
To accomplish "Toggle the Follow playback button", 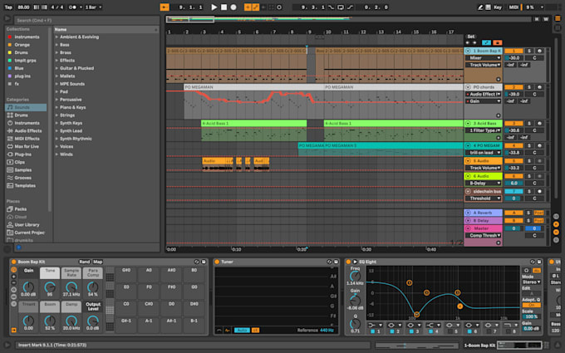I will click(165, 7).
